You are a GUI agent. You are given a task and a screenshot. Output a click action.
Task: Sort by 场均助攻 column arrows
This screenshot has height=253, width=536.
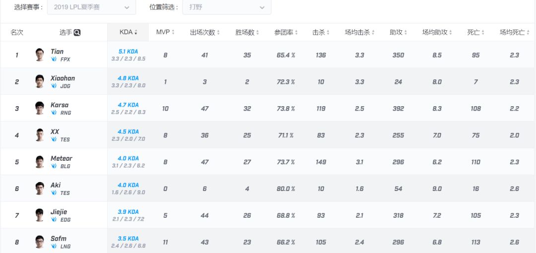[451, 32]
